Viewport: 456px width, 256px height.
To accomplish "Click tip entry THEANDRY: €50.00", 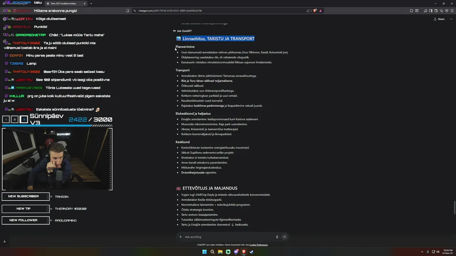I will click(71, 209).
